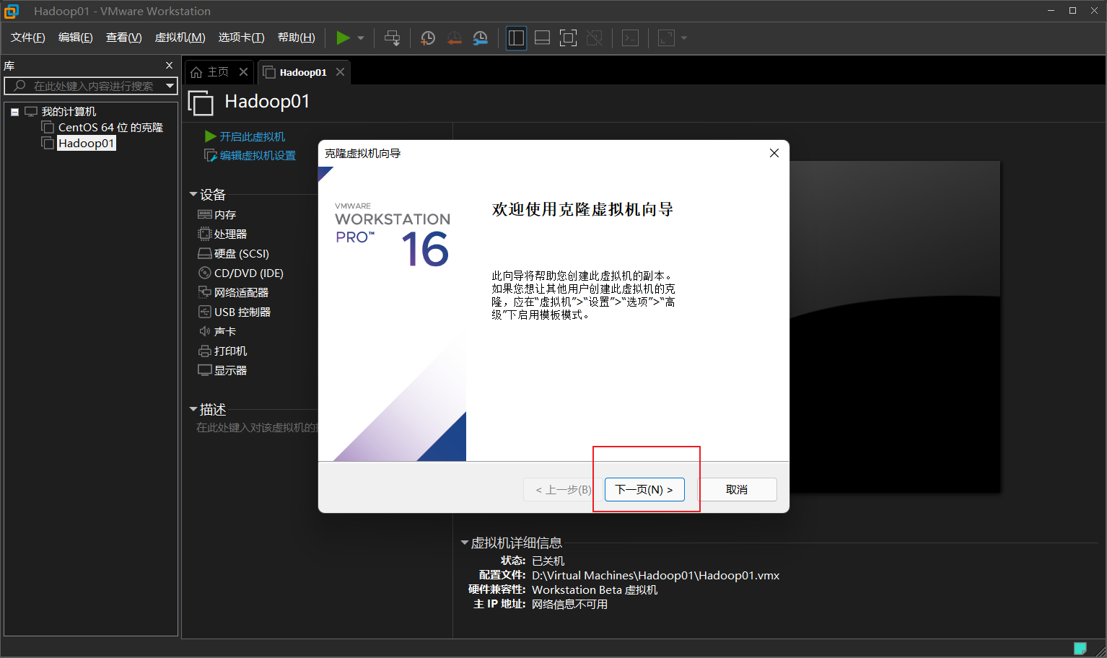Click 取消 button in clone wizard
This screenshot has width=1107, height=658.
737,489
